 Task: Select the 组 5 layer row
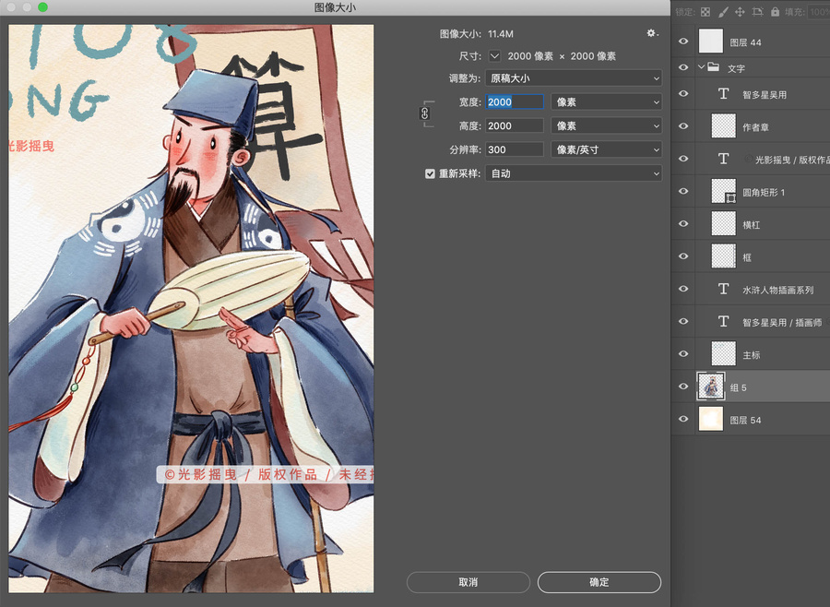coord(751,387)
